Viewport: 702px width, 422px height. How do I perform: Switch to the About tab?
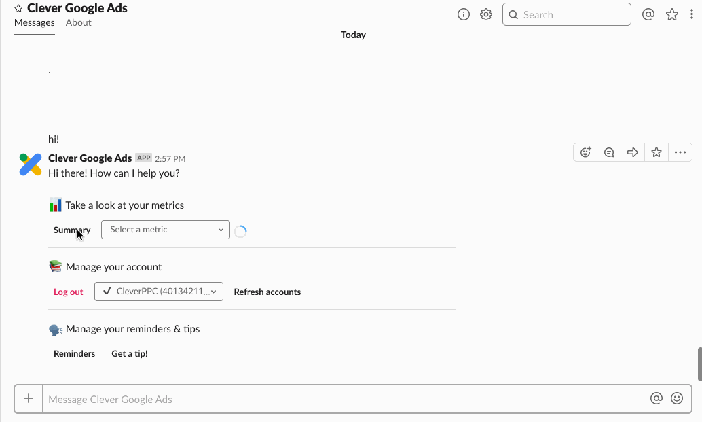pyautogui.click(x=79, y=22)
